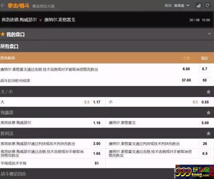The width and height of the screenshot is (214, 179).
Task: Favorite the 胜利法 market star
Action: pyautogui.click(x=208, y=133)
